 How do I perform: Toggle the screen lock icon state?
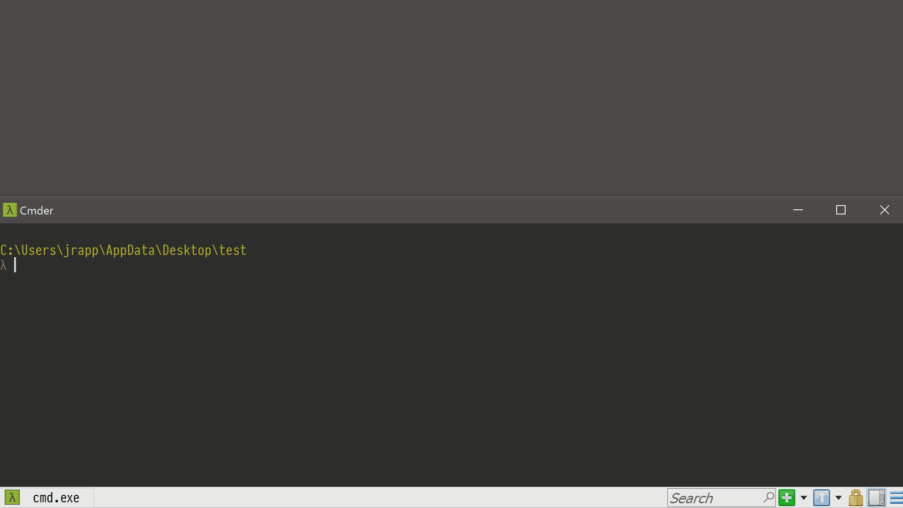855,498
